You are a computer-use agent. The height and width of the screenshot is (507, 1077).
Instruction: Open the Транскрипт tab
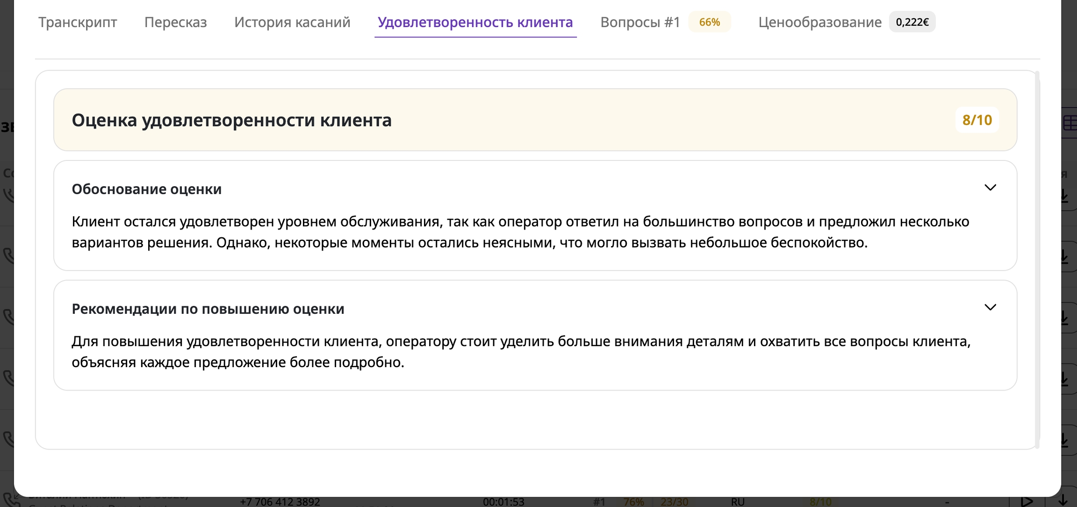[78, 22]
